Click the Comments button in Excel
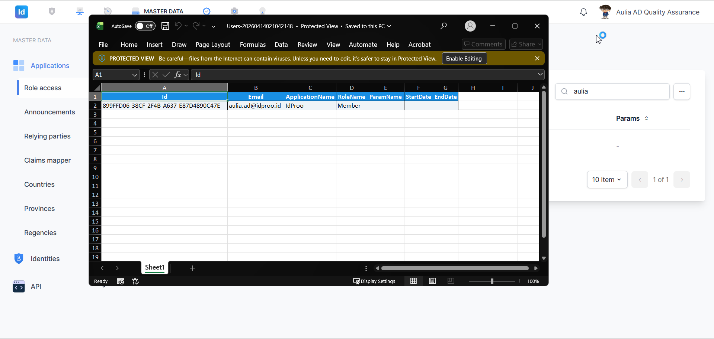The width and height of the screenshot is (714, 339). [483, 44]
